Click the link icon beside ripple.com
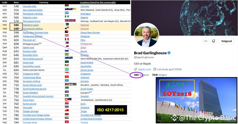This screenshot has height=124, width=238. pos(135,69)
